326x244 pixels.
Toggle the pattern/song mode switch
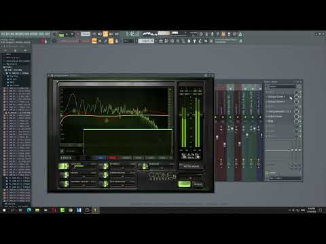coord(61,35)
